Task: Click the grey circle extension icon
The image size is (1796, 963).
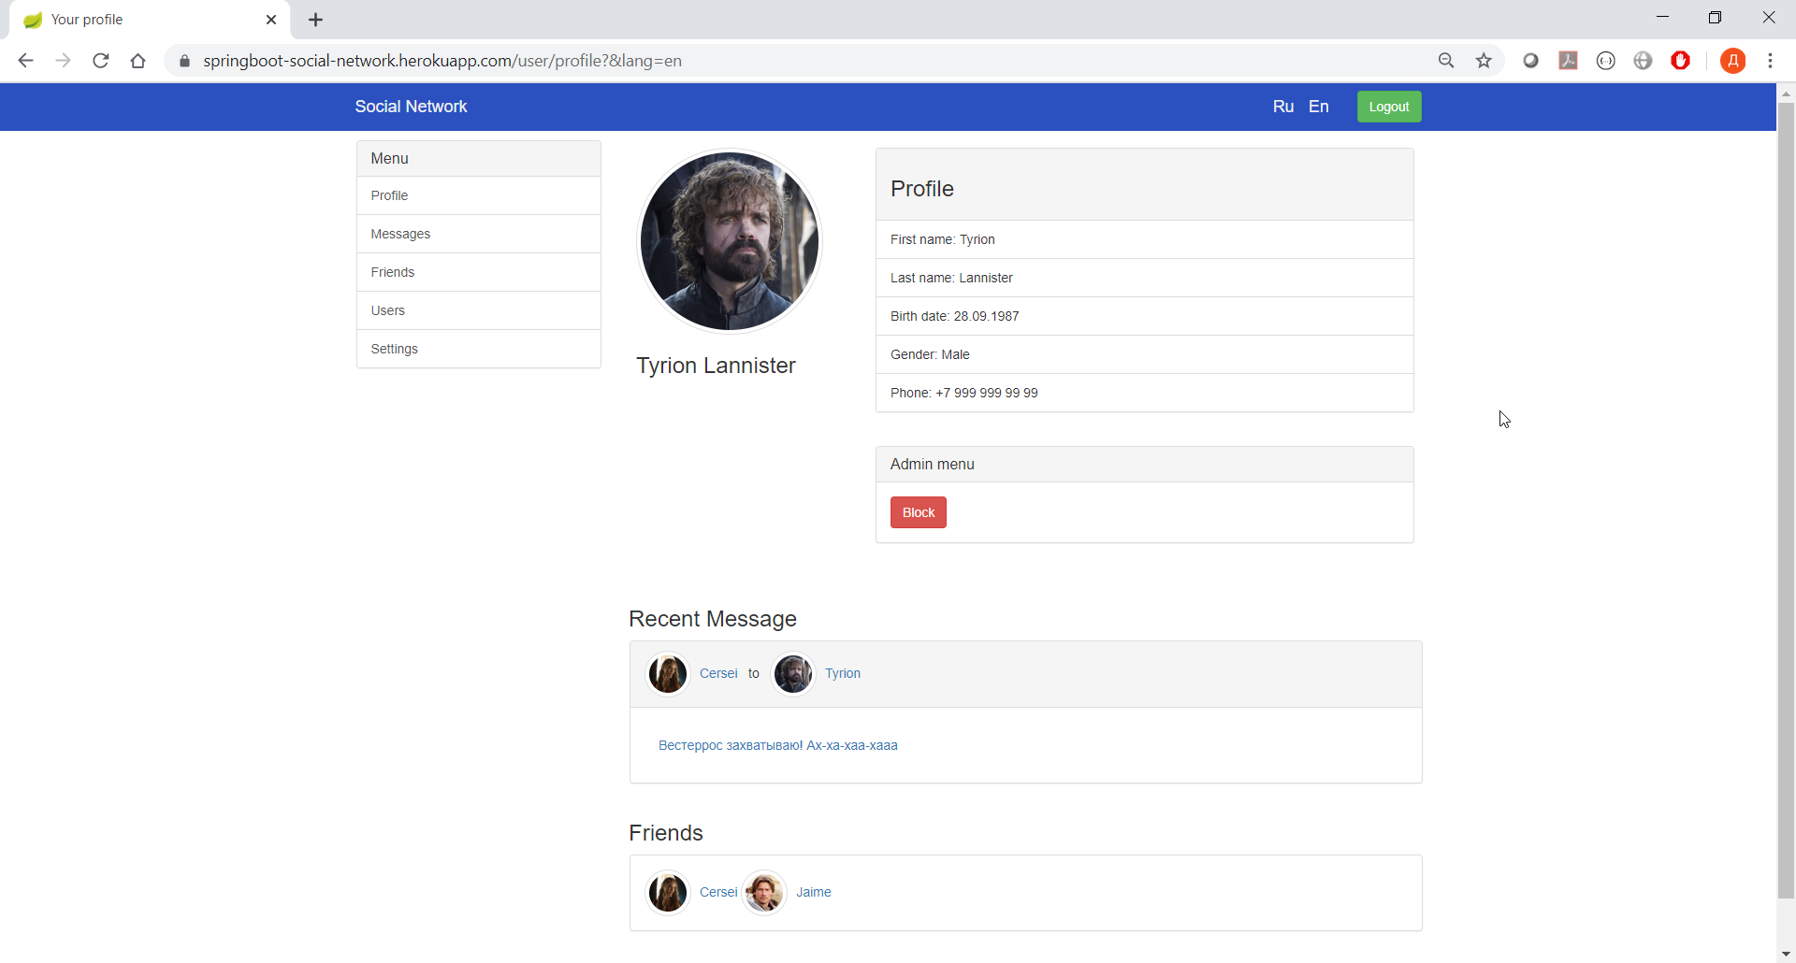Action: coord(1530,61)
